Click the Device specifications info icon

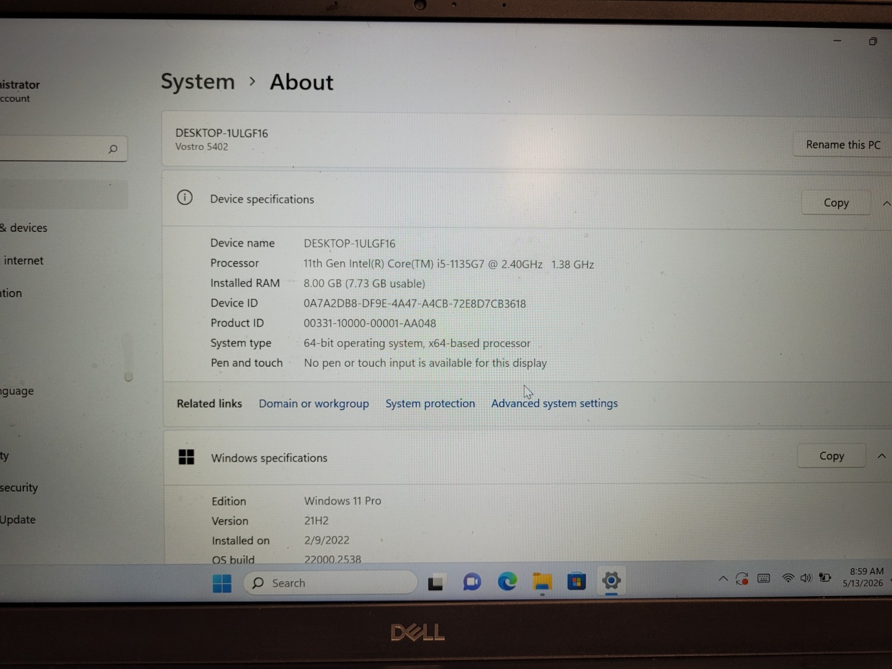coord(185,197)
